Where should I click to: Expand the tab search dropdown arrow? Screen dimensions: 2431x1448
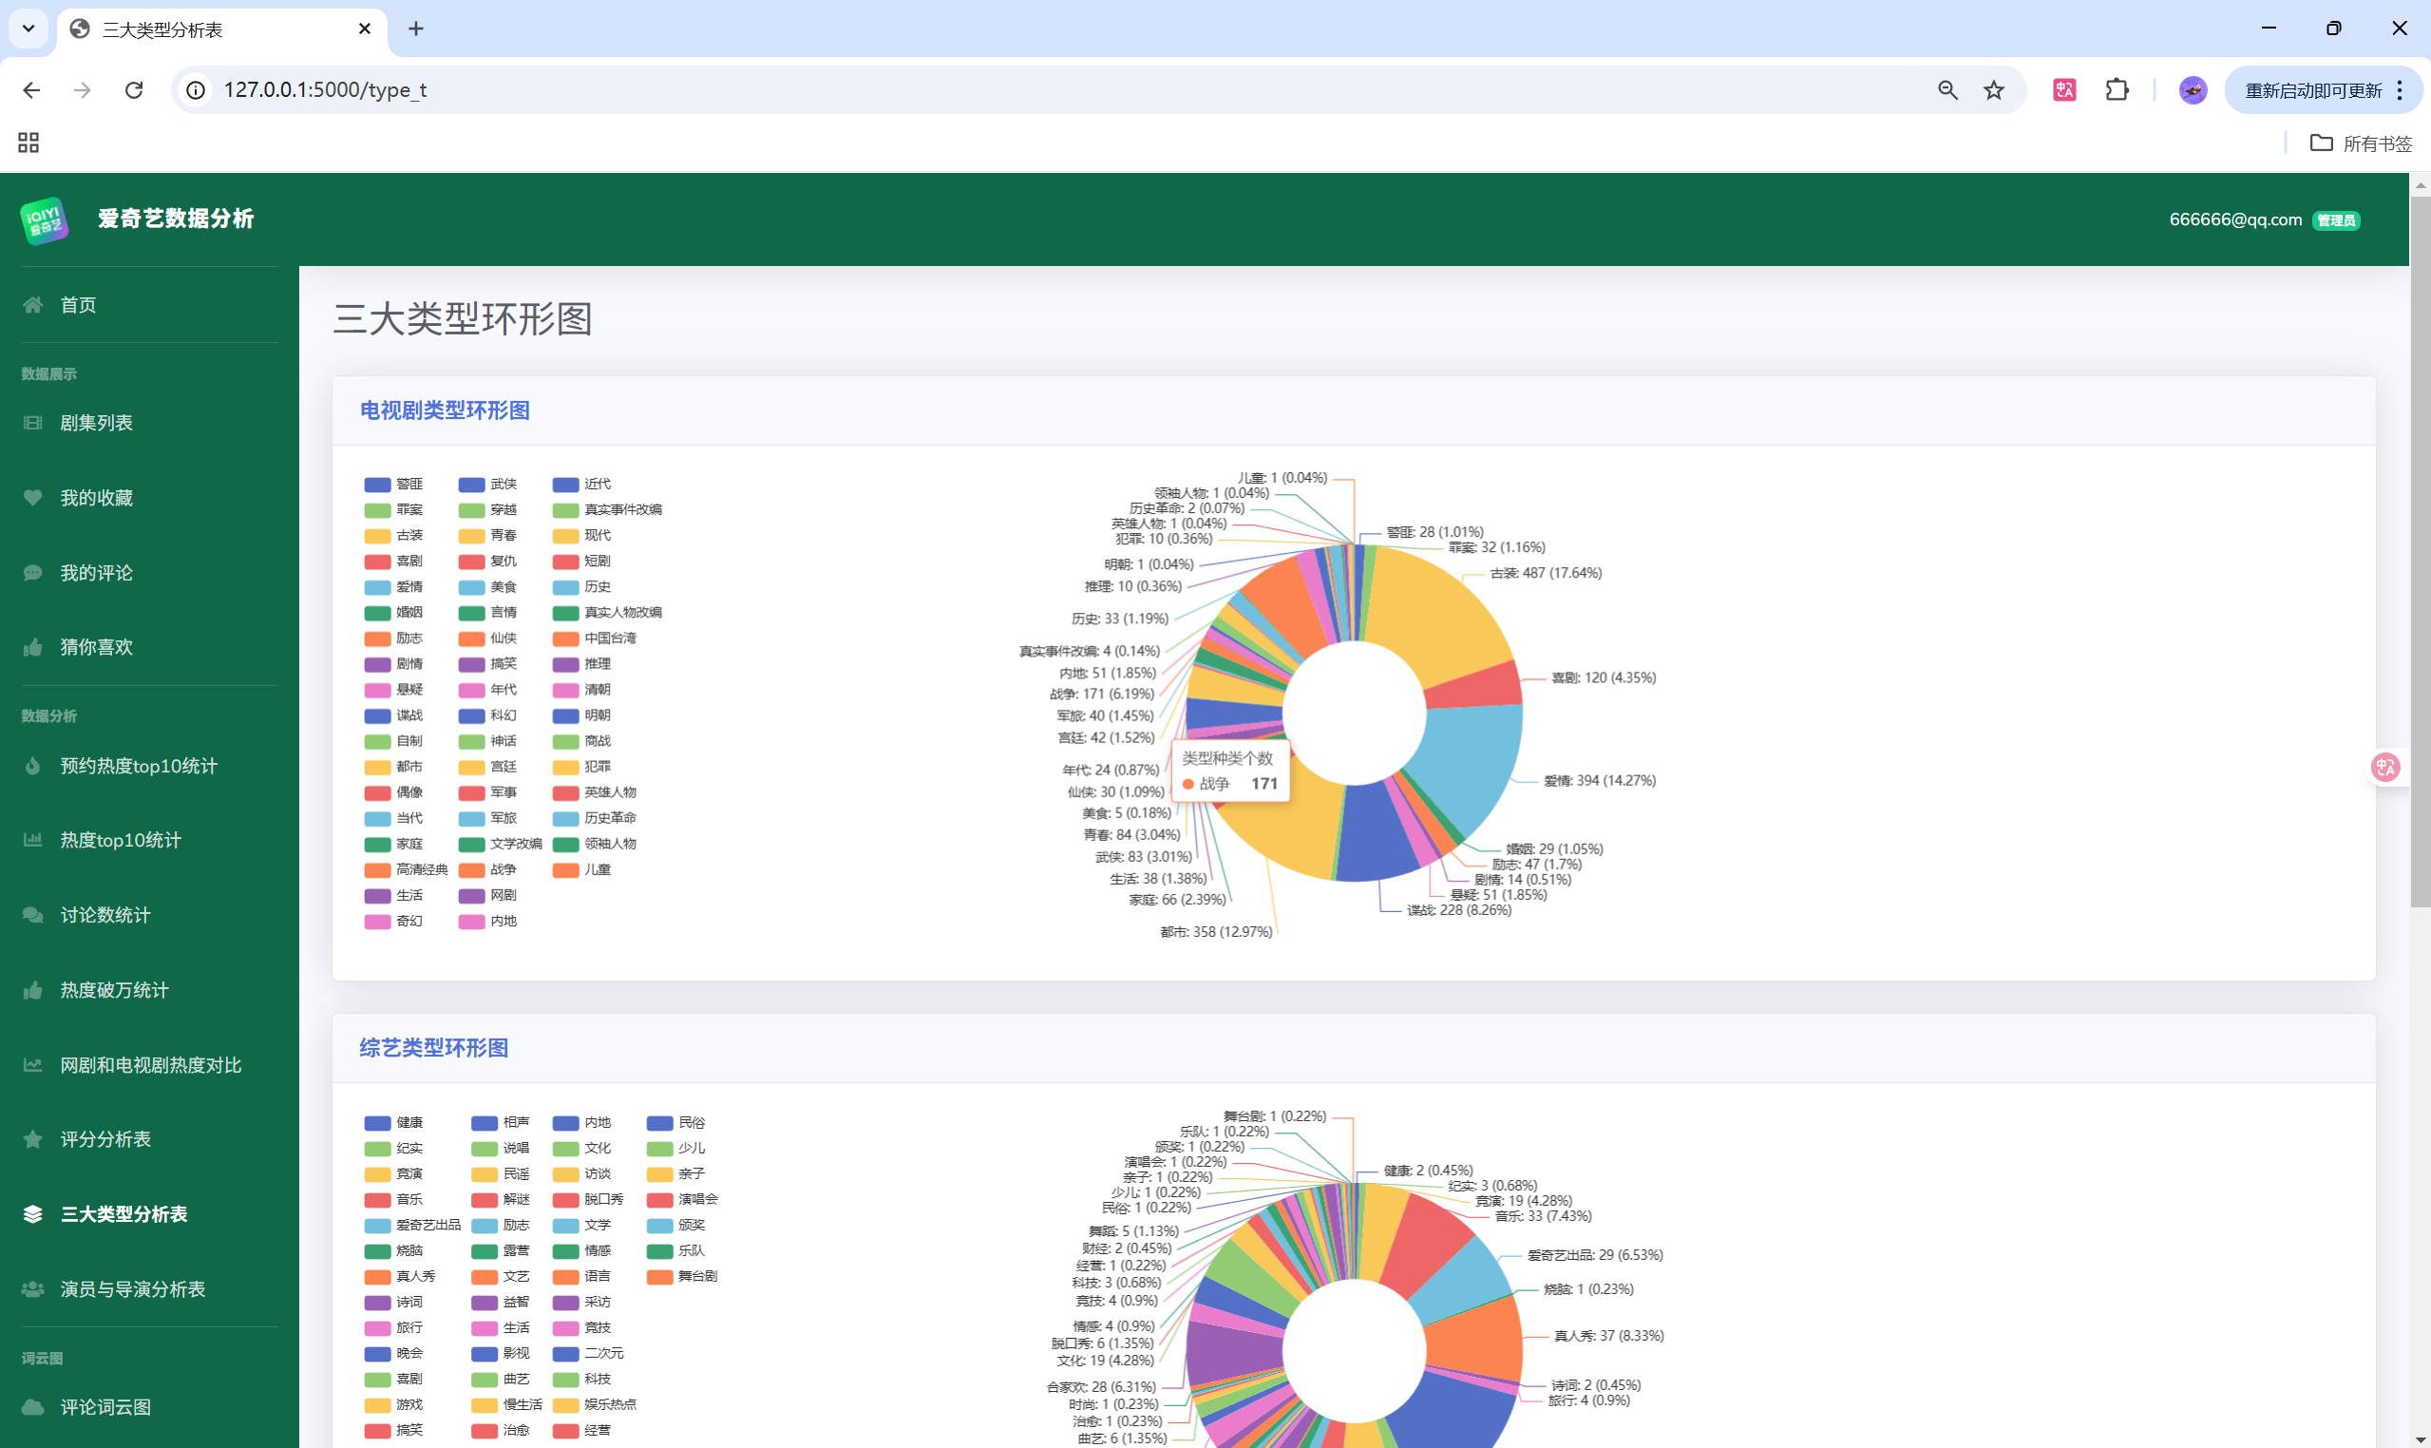[x=28, y=29]
